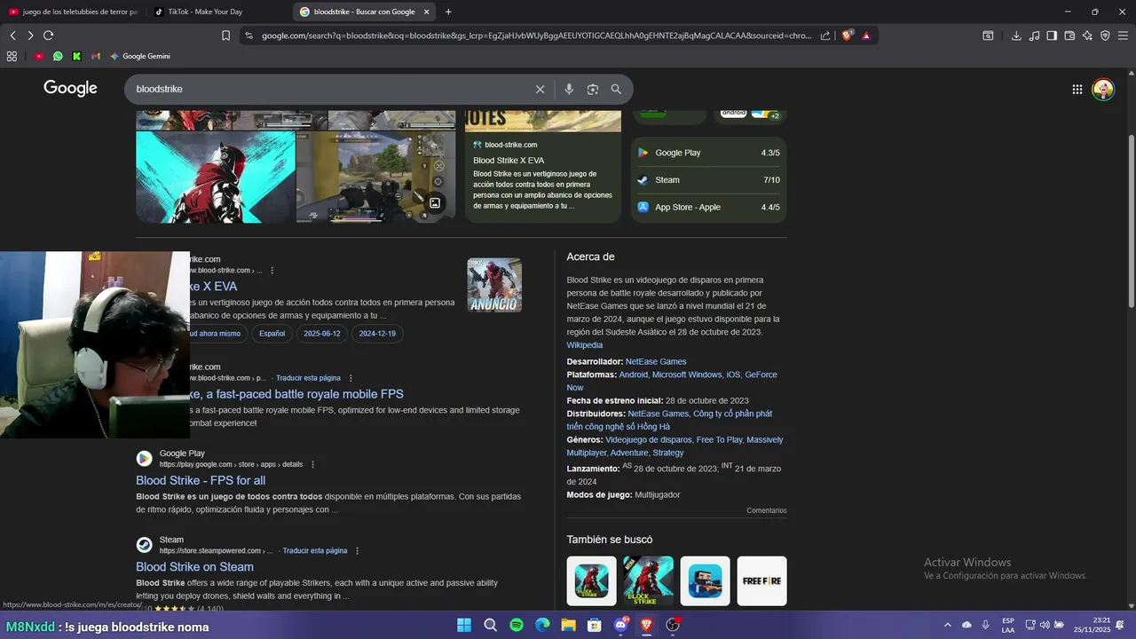Translate the Steam result with Traducir esta página
Viewport: 1136px width, 639px height.
(x=315, y=551)
